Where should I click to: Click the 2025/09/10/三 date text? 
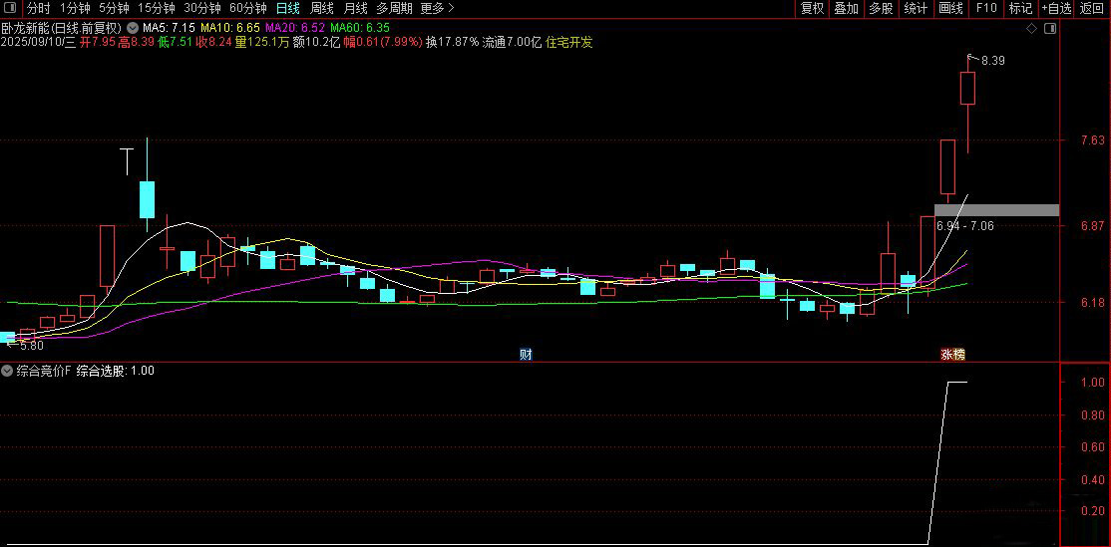pos(38,42)
